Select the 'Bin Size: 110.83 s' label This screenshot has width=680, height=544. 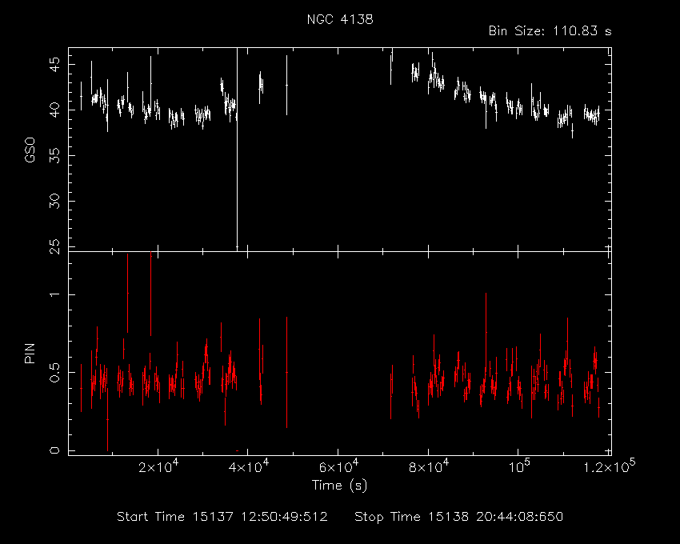pyautogui.click(x=550, y=31)
